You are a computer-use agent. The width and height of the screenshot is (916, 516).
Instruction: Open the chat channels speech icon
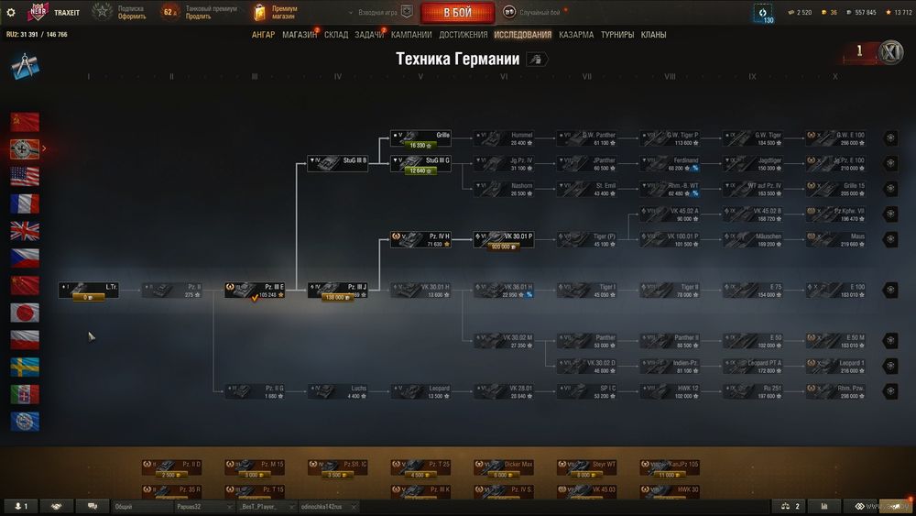(x=93, y=507)
